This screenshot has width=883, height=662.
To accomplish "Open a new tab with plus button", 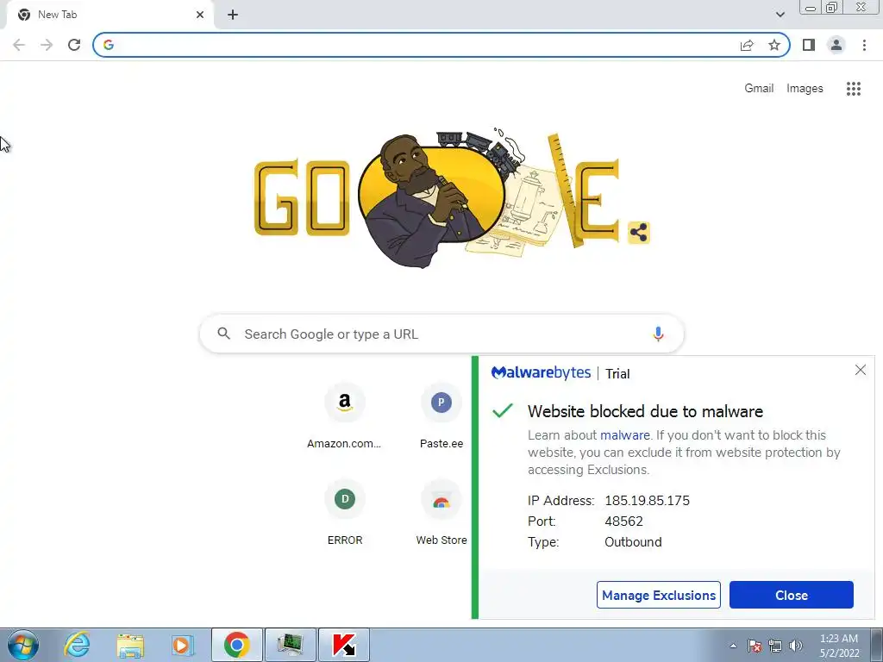I will tap(233, 15).
